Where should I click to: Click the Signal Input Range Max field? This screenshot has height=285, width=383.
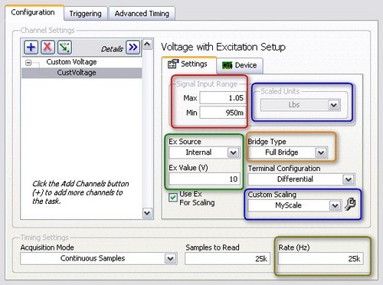click(x=222, y=98)
